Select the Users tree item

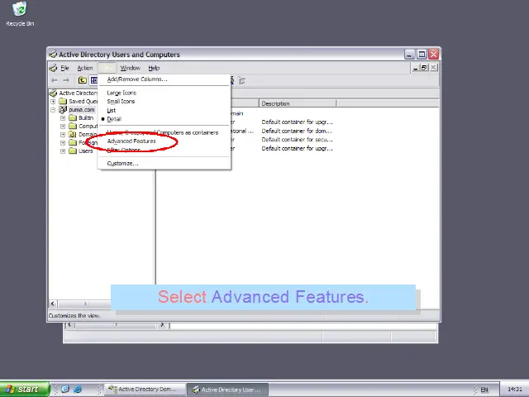click(86, 151)
